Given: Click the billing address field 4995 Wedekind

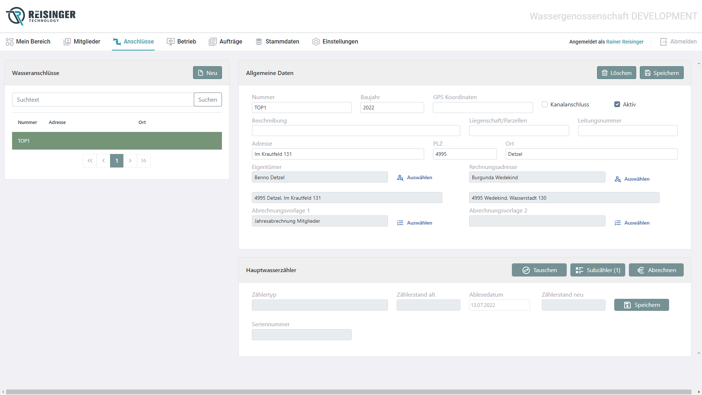Looking at the screenshot, I should coord(564,198).
